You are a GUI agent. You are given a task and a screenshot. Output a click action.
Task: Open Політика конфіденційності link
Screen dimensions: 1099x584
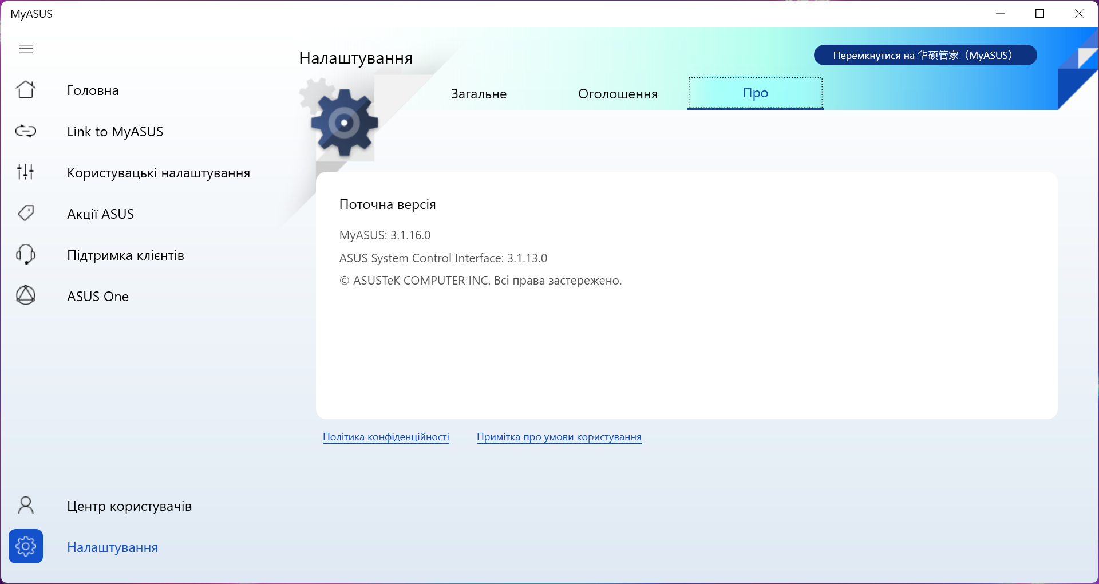point(386,437)
